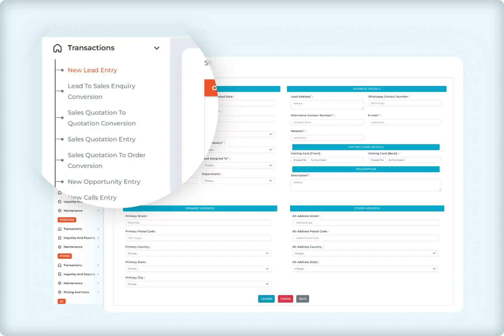Click the gear icon next to Pricing And Costs
The width and height of the screenshot is (504, 336).
[x=59, y=292]
